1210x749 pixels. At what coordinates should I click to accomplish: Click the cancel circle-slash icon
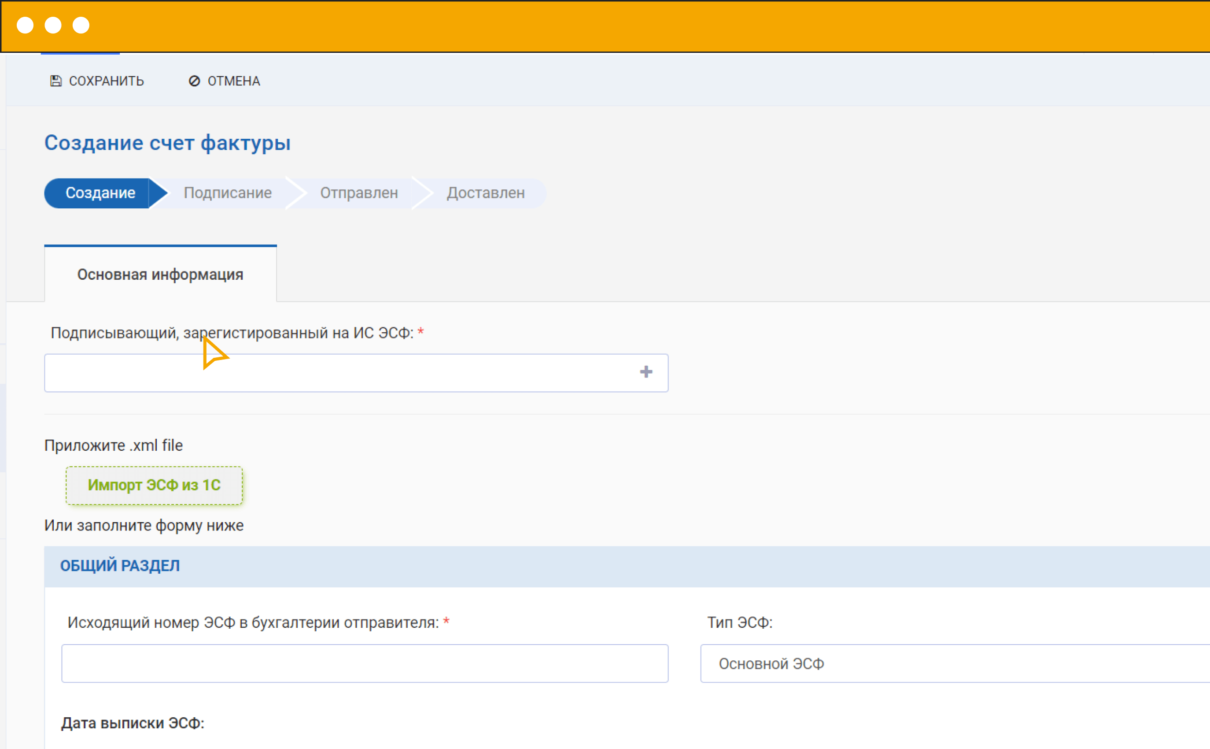click(194, 81)
